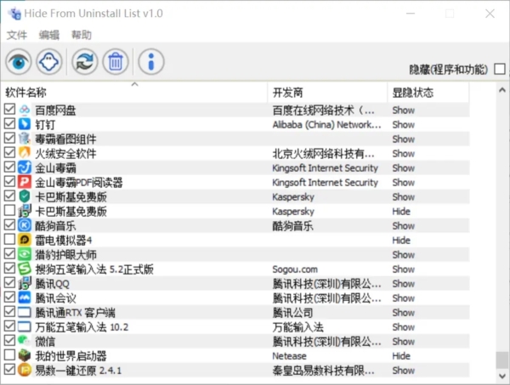Click the 我的世界启动器 app icon
The width and height of the screenshot is (510, 385).
25,356
